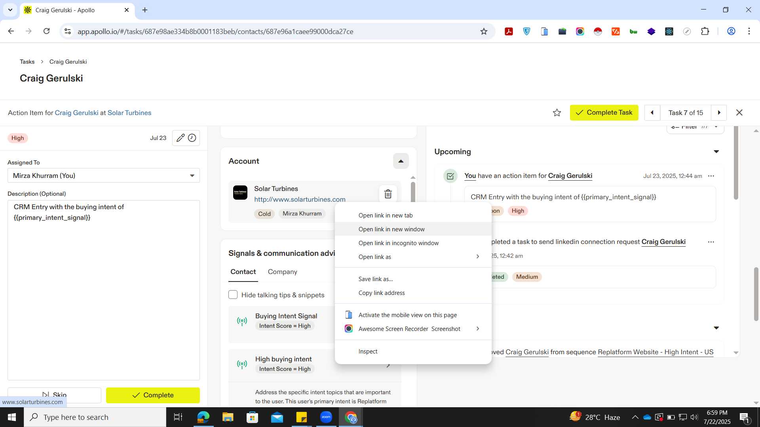This screenshot has height=427, width=760.
Task: Open the solarturbines.com website link
Action: pos(300,200)
